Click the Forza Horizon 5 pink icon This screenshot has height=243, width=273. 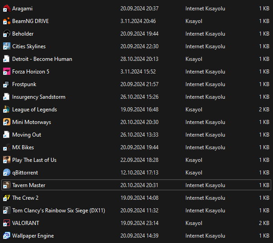point(7,72)
